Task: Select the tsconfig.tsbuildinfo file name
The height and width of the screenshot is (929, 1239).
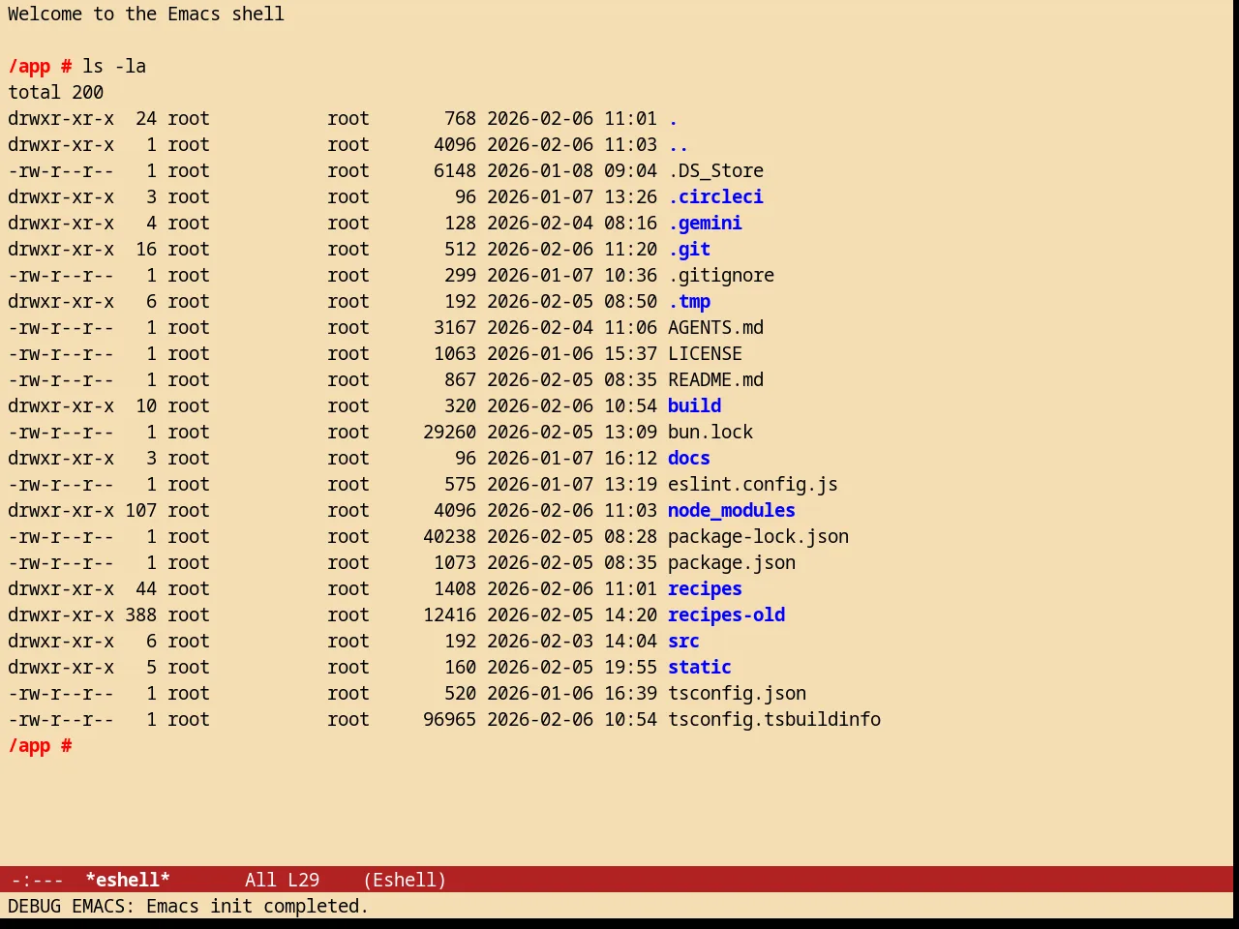Action: coord(774,720)
